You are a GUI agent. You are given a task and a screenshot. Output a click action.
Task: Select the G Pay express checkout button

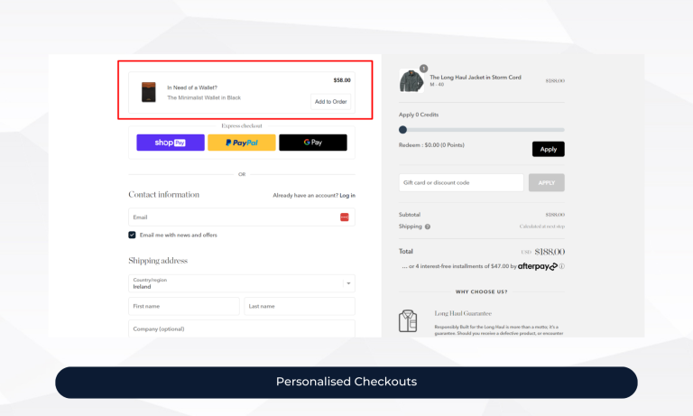click(312, 143)
